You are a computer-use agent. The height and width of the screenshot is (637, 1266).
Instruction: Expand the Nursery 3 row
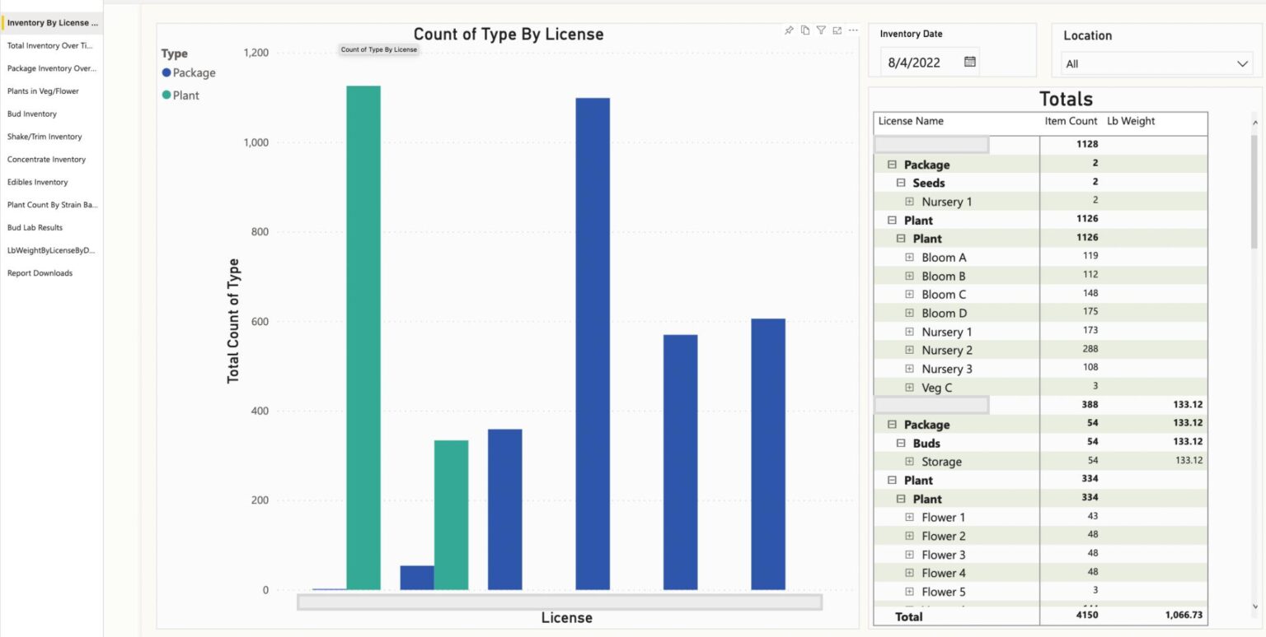(x=909, y=369)
